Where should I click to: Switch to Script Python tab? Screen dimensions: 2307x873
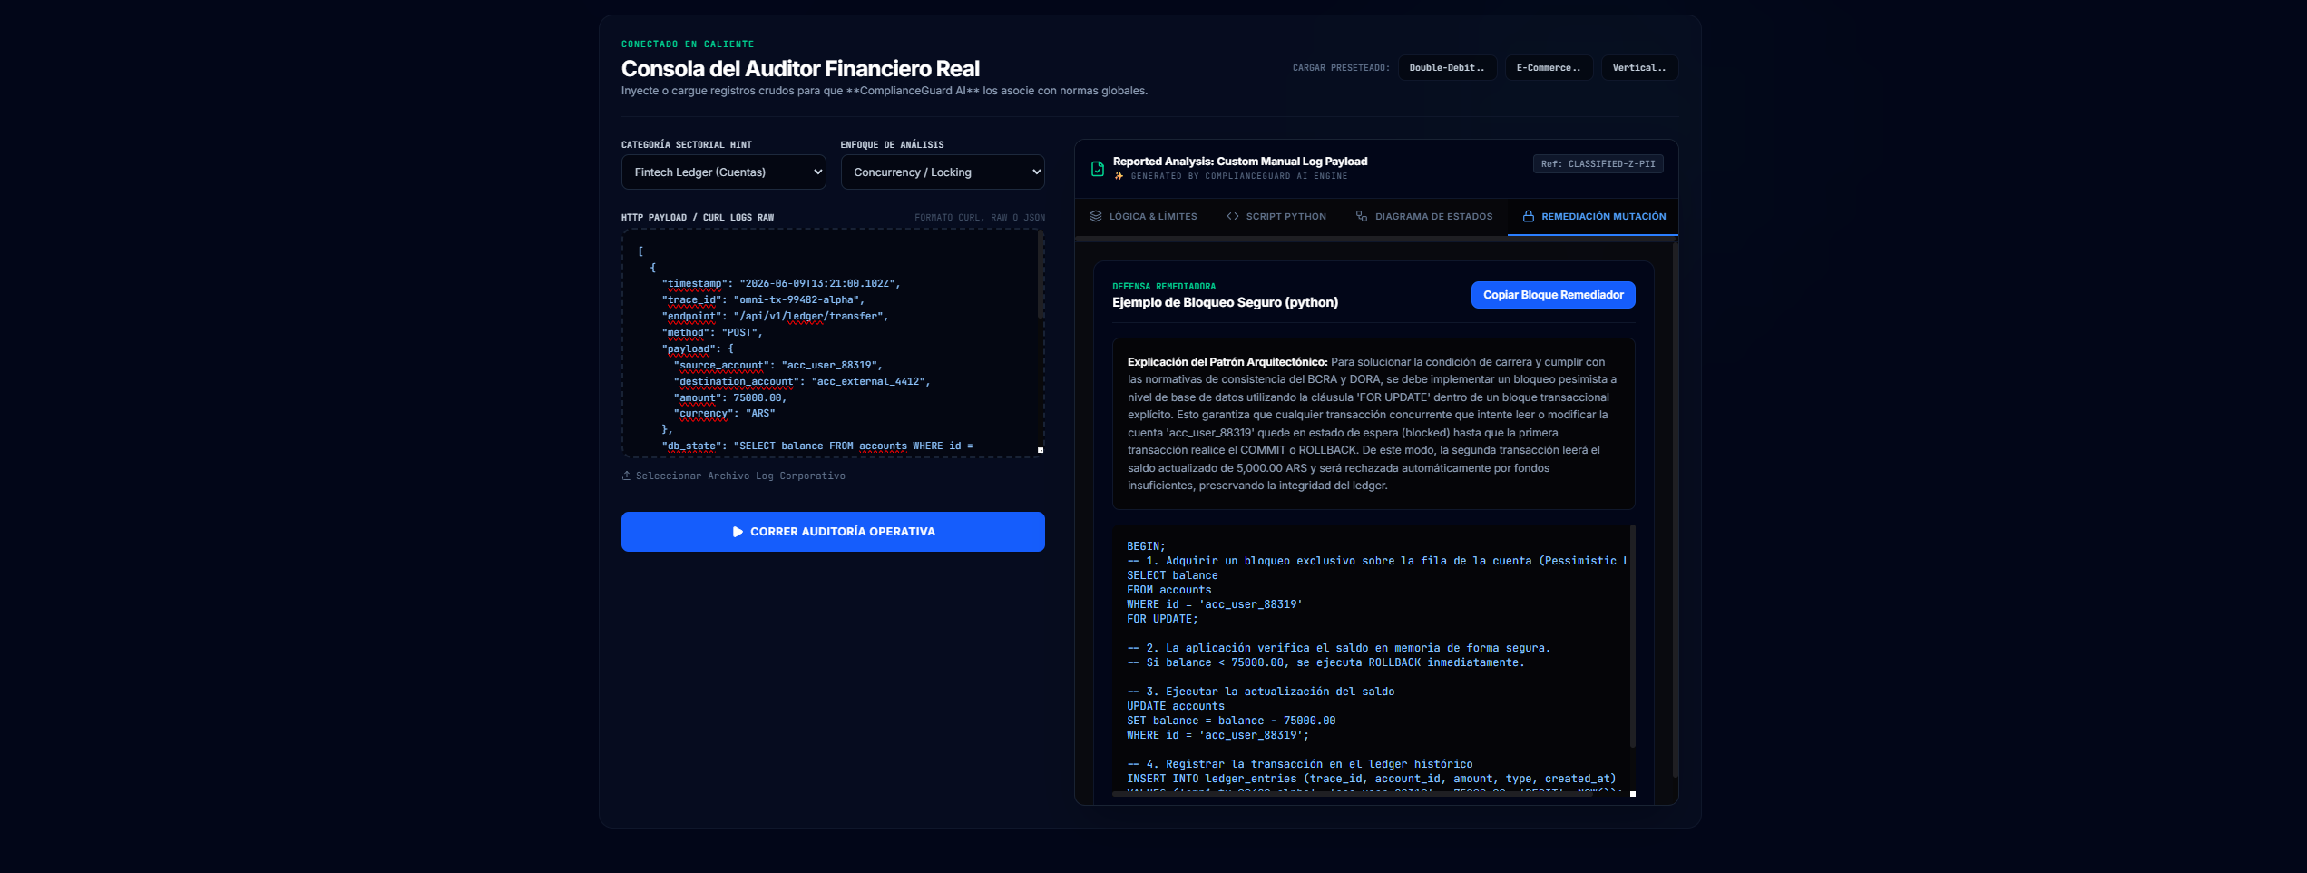tap(1276, 217)
